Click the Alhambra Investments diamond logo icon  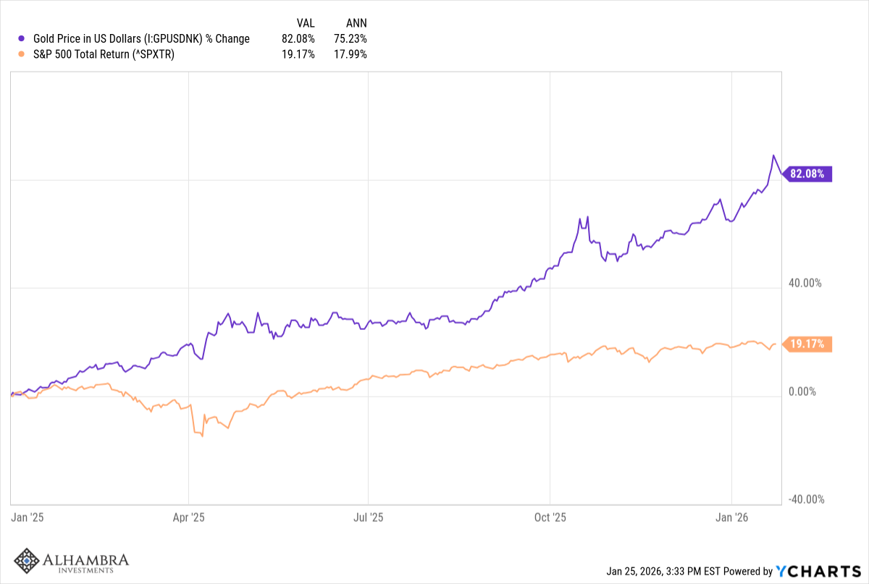28,561
